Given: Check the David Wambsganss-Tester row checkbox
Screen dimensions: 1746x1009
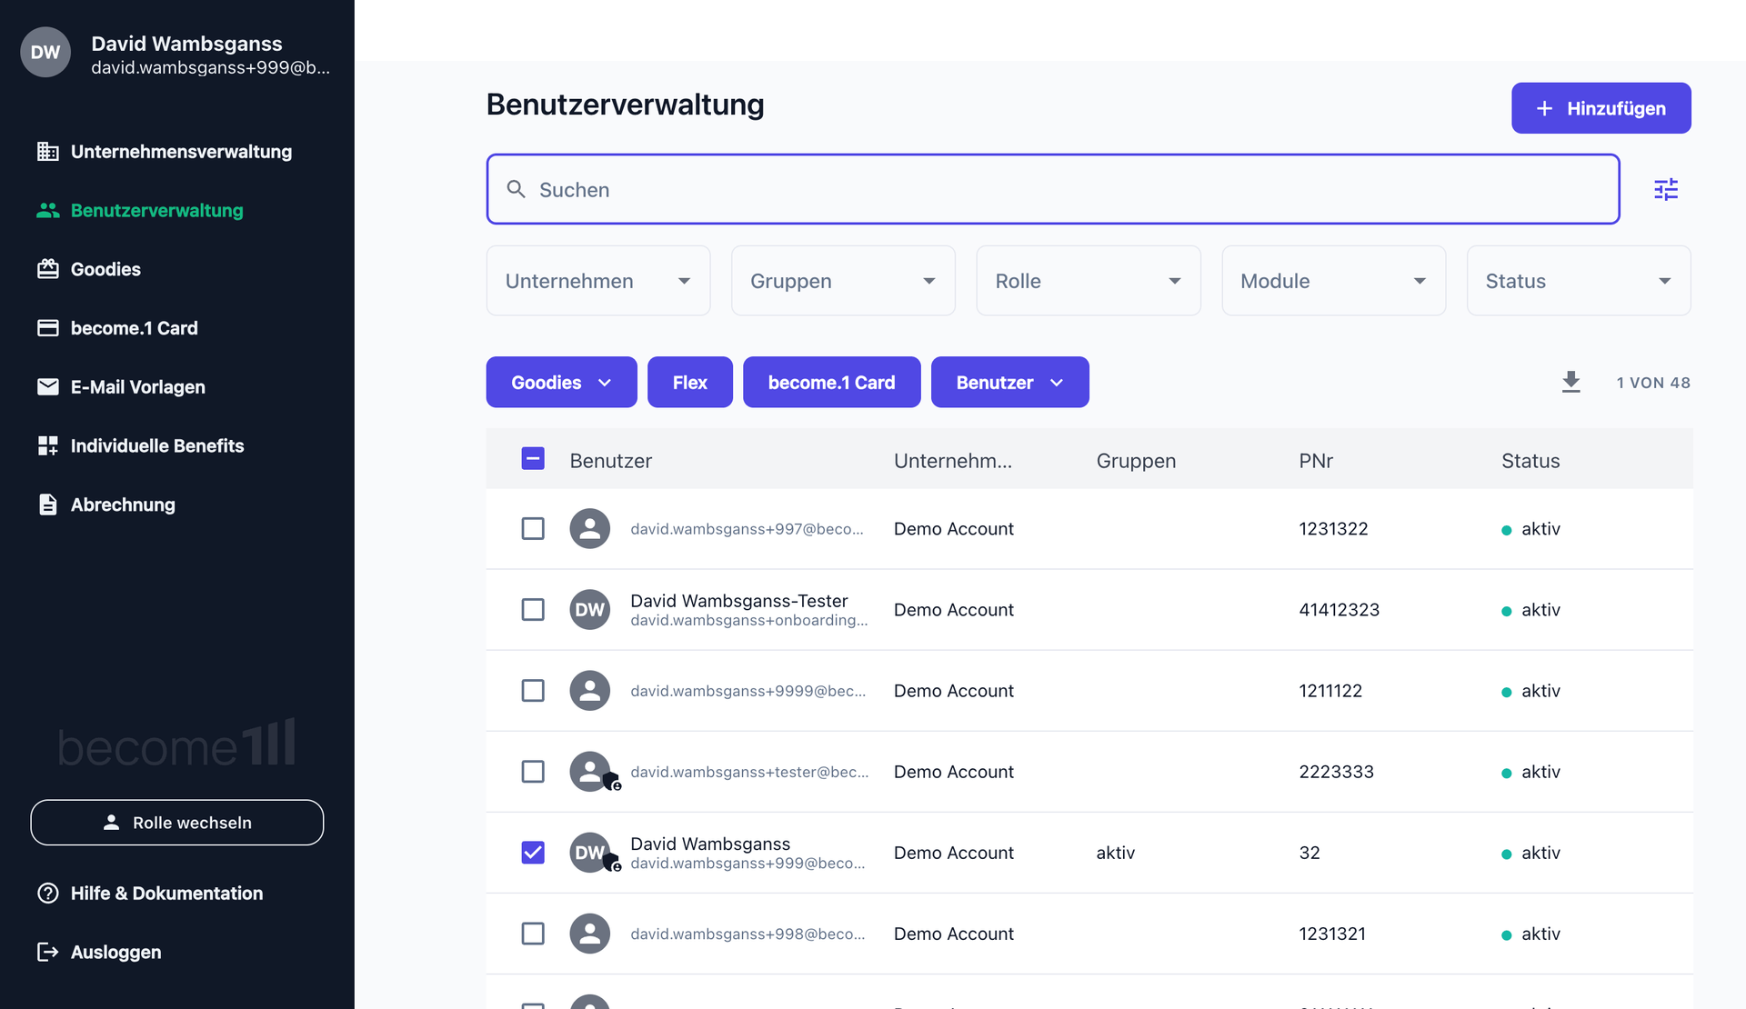Looking at the screenshot, I should pyautogui.click(x=533, y=609).
